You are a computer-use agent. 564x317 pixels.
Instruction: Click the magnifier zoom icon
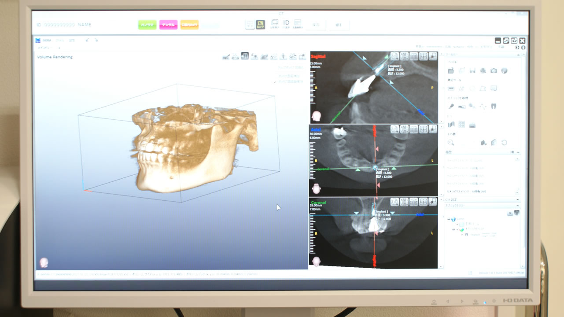click(451, 142)
